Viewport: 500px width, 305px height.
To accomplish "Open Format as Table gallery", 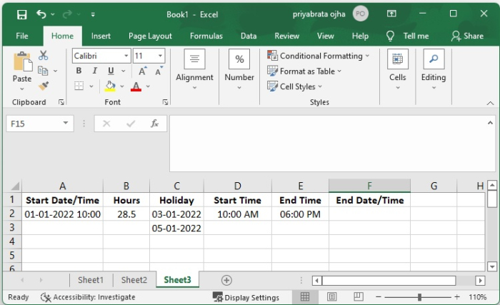I will point(304,71).
